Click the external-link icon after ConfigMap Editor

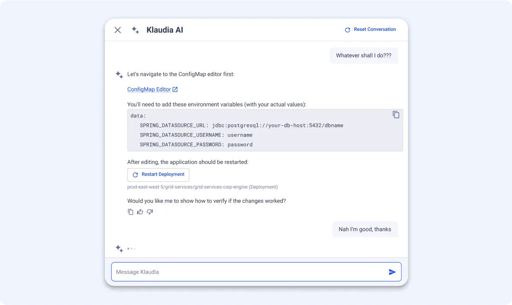[x=175, y=89]
